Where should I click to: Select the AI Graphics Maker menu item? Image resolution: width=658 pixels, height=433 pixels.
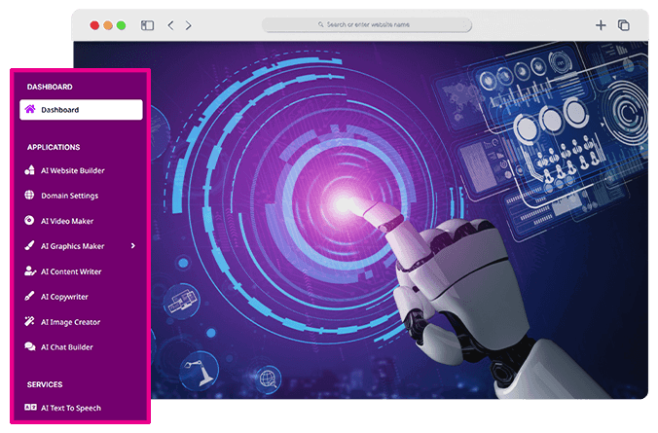pos(73,246)
